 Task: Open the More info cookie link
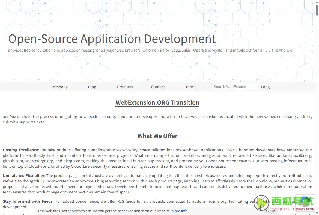[x=179, y=211]
